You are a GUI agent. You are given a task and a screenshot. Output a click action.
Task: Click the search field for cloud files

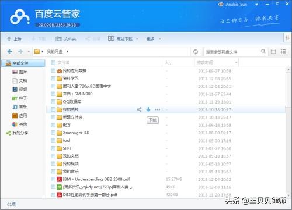point(232,52)
